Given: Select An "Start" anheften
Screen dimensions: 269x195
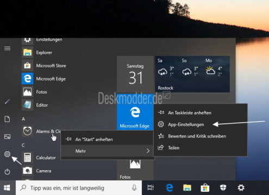Looking at the screenshot, I should pos(108,139).
